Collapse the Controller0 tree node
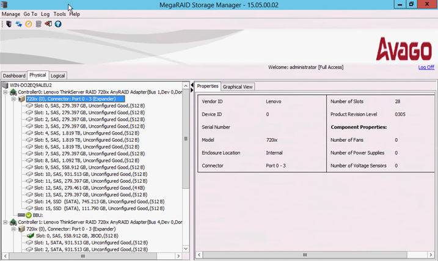Viewport: 438px width, 261px height. click(5, 92)
